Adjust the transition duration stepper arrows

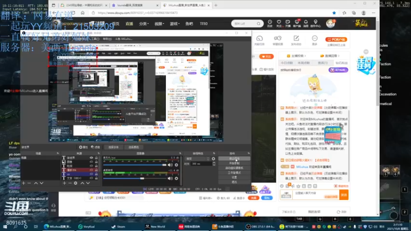coord(214,164)
